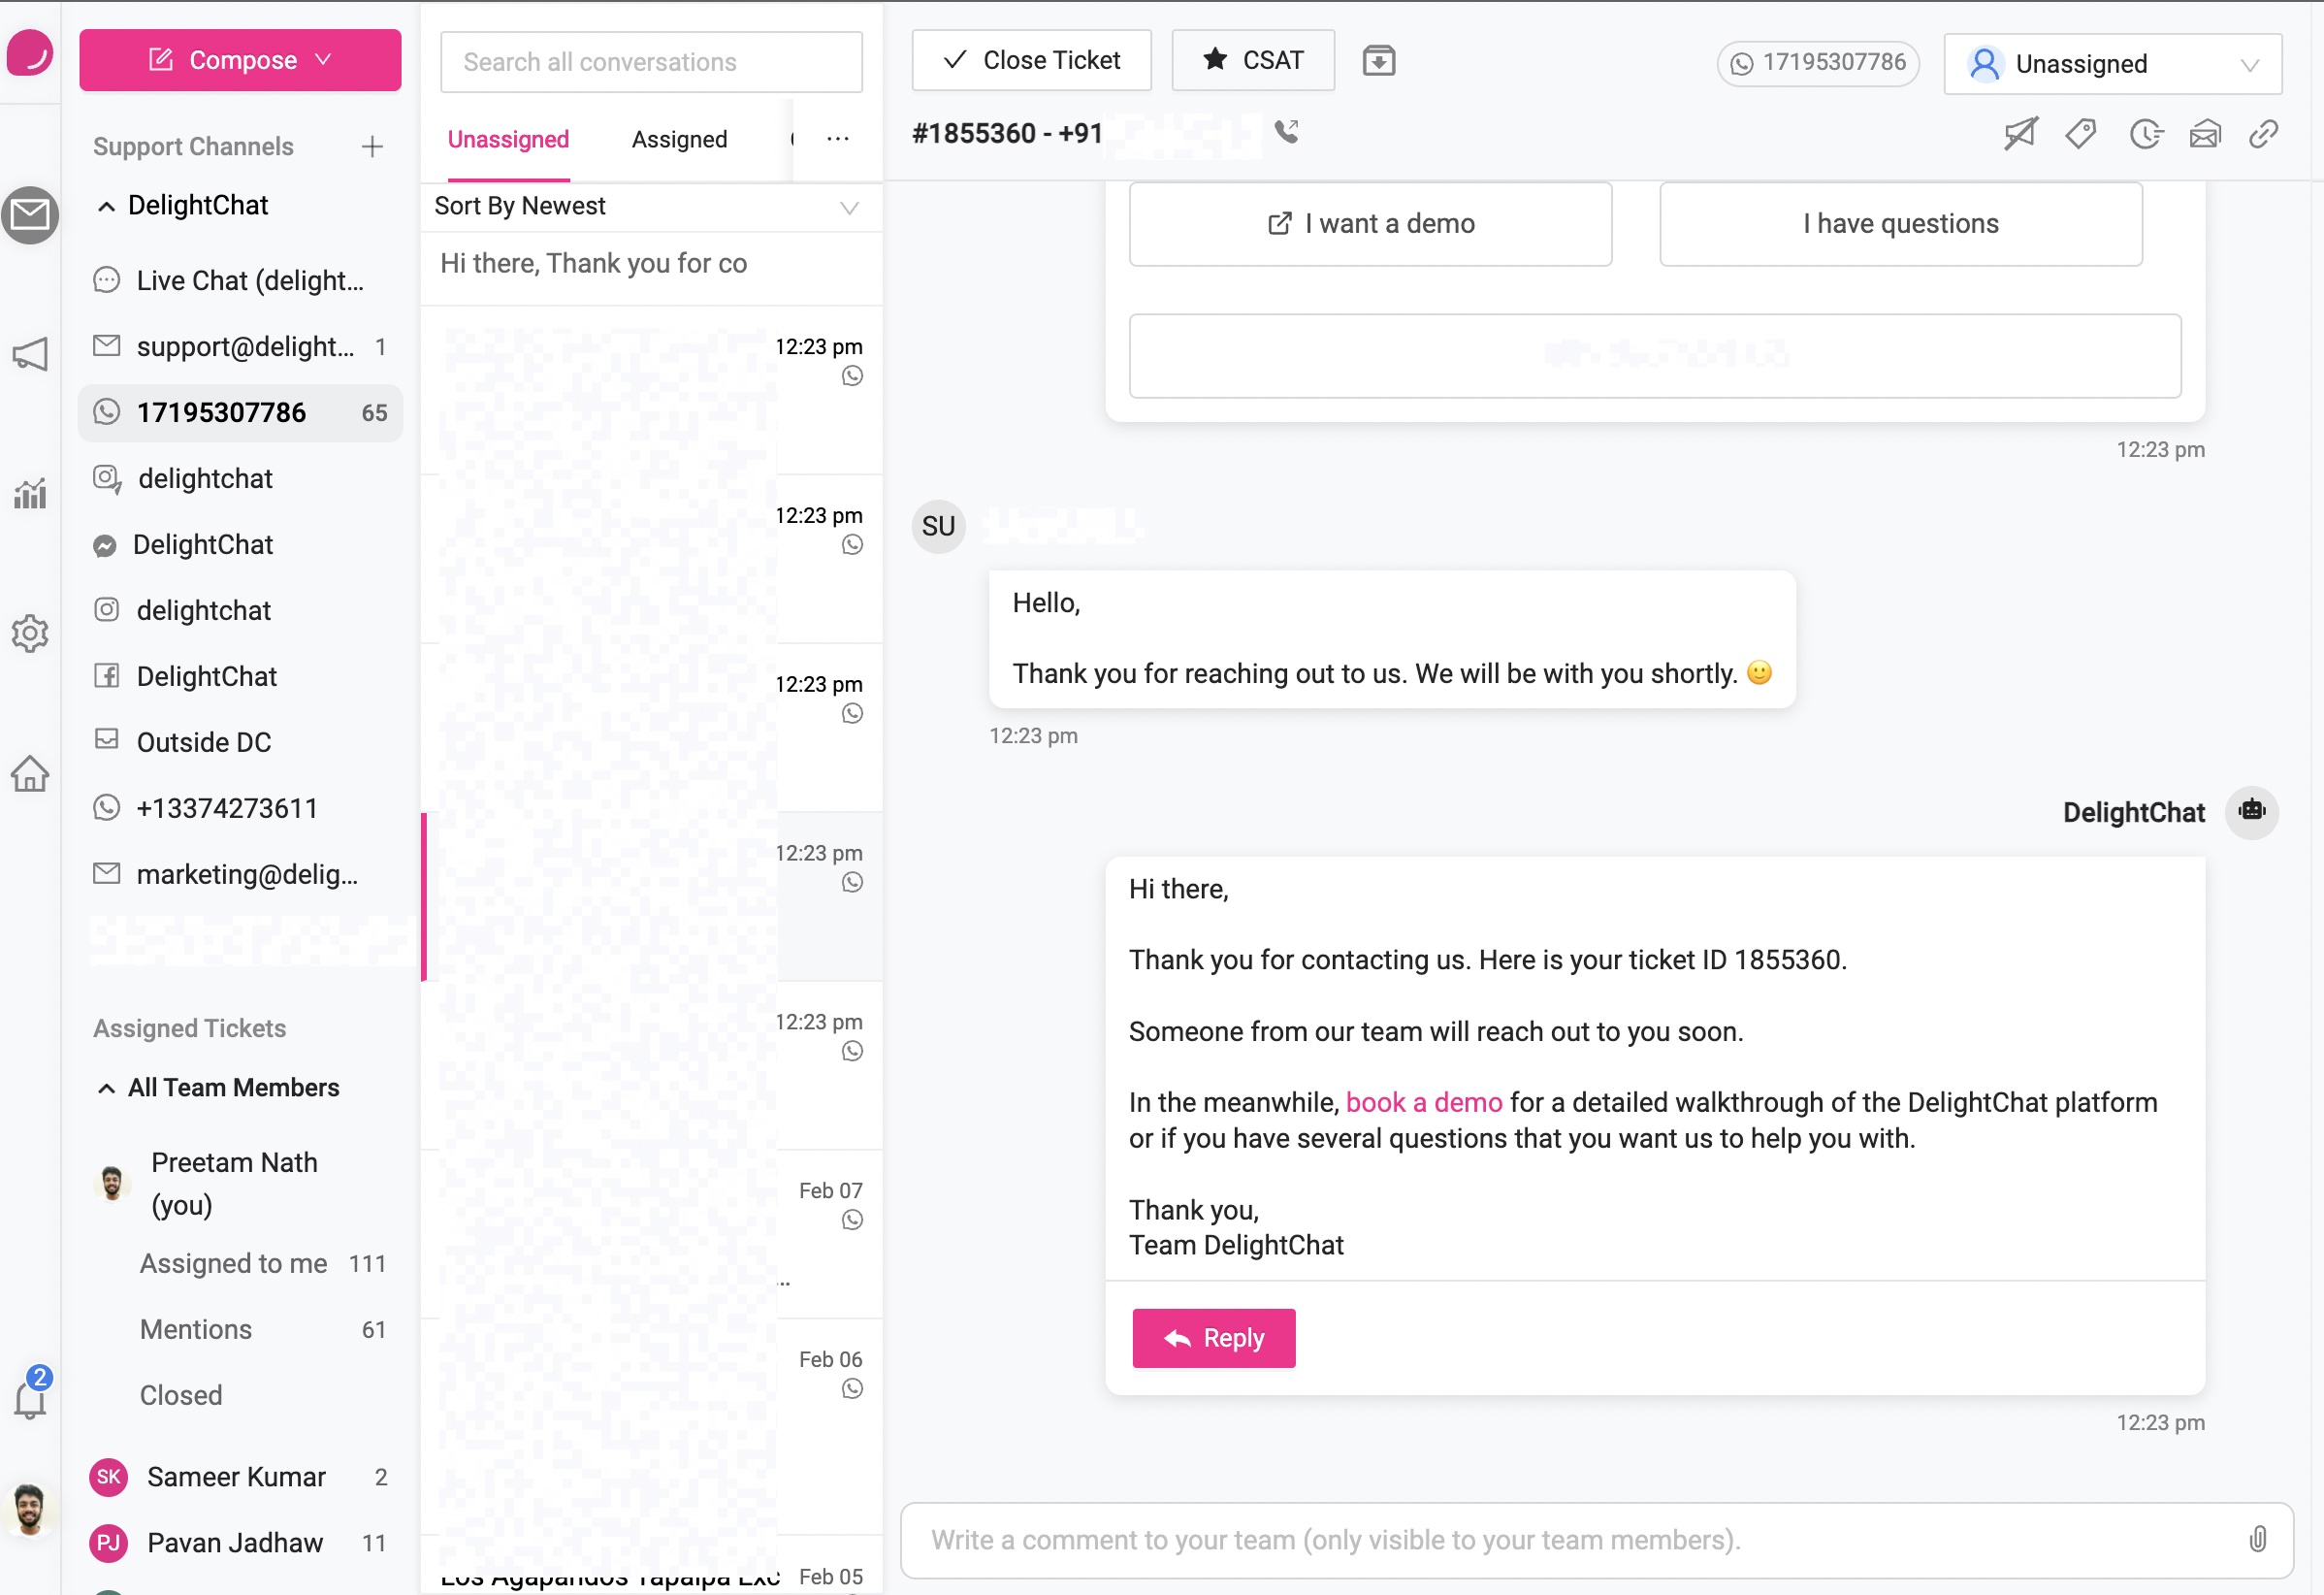The height and width of the screenshot is (1595, 2324).
Task: Open analytics chart icon in left sidebar
Action: pos(30,493)
